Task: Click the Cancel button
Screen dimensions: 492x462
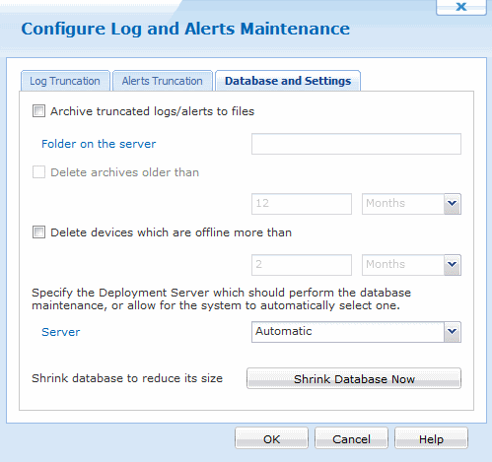Action: 351,438
